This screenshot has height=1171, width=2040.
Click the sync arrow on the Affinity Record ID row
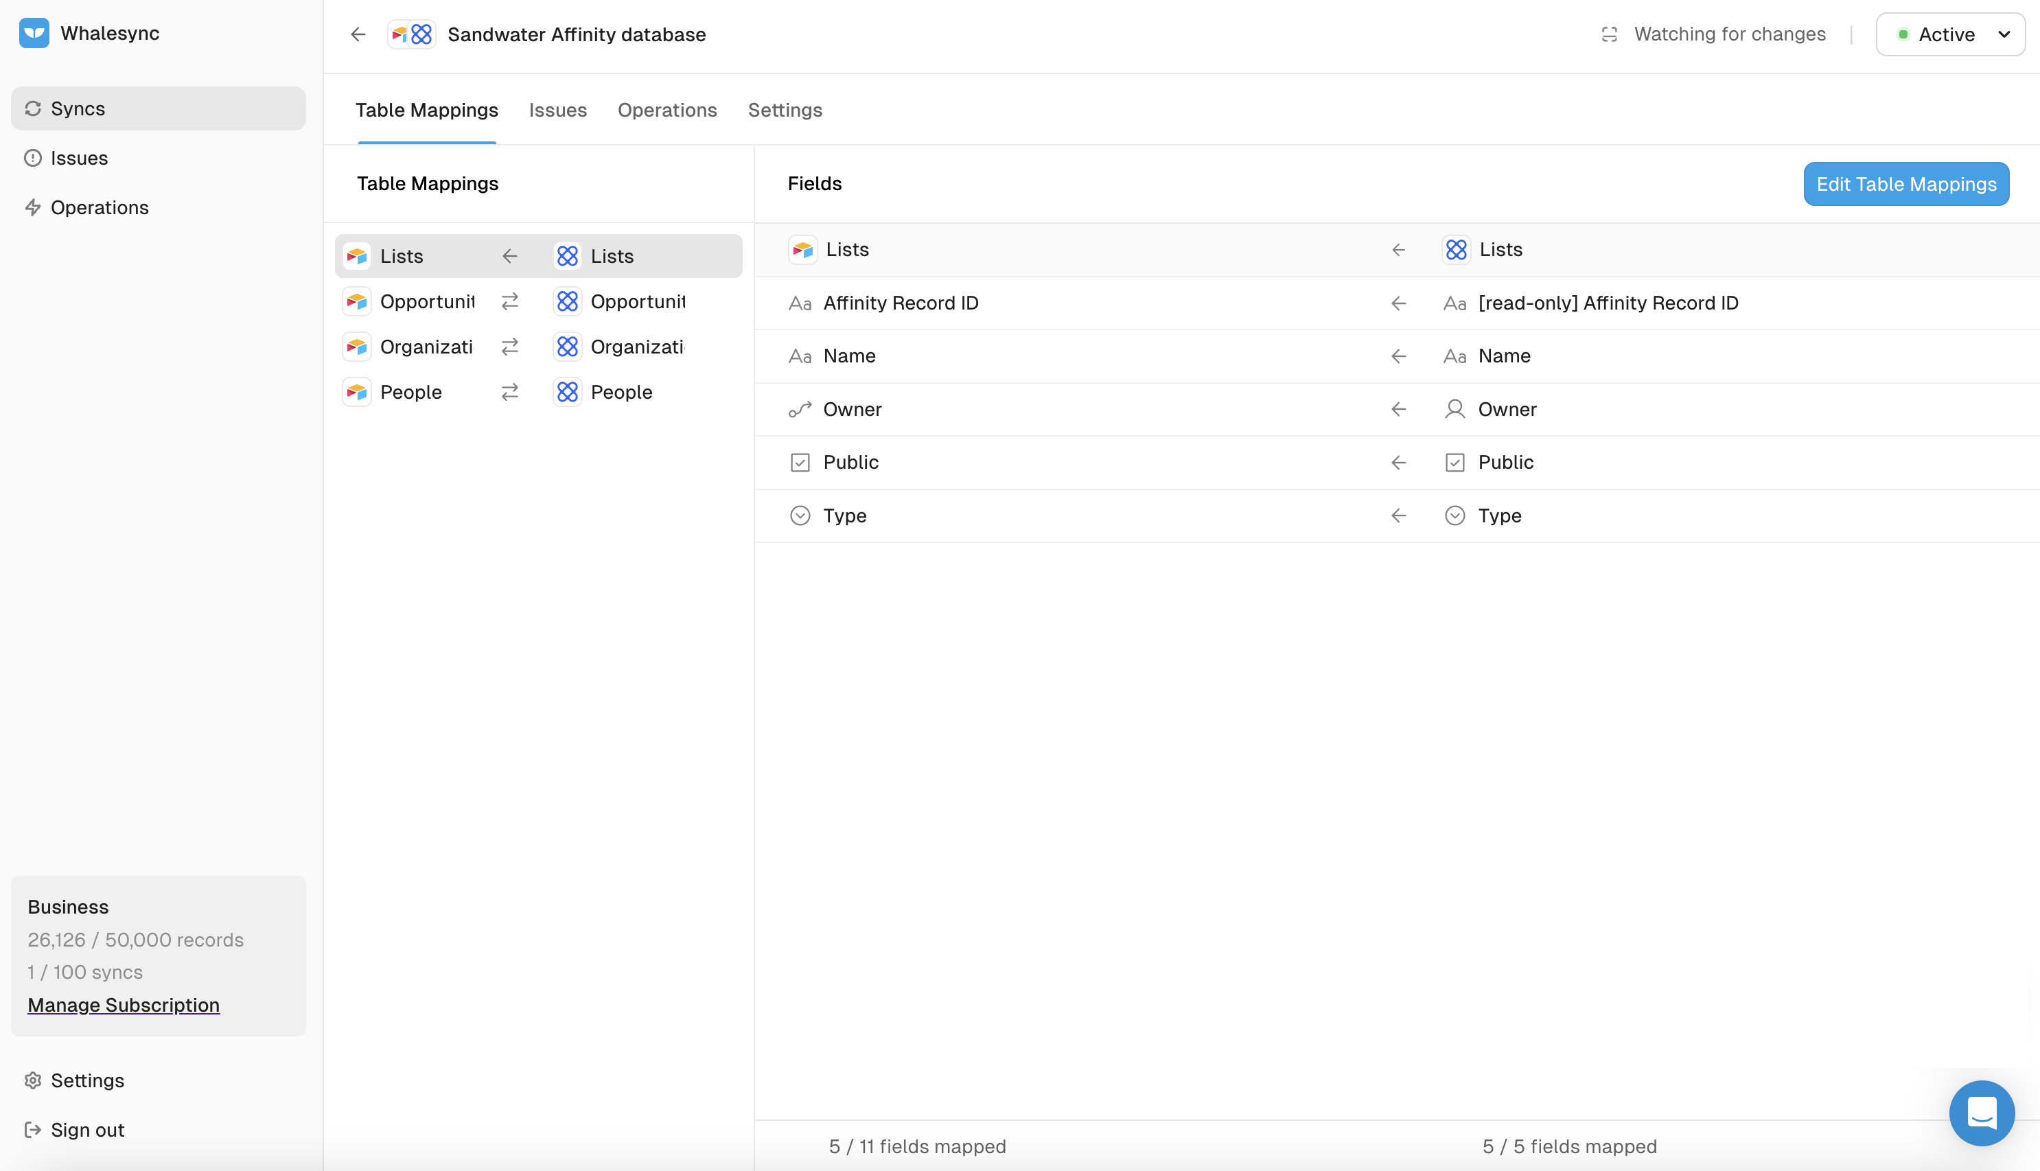pyautogui.click(x=1399, y=303)
